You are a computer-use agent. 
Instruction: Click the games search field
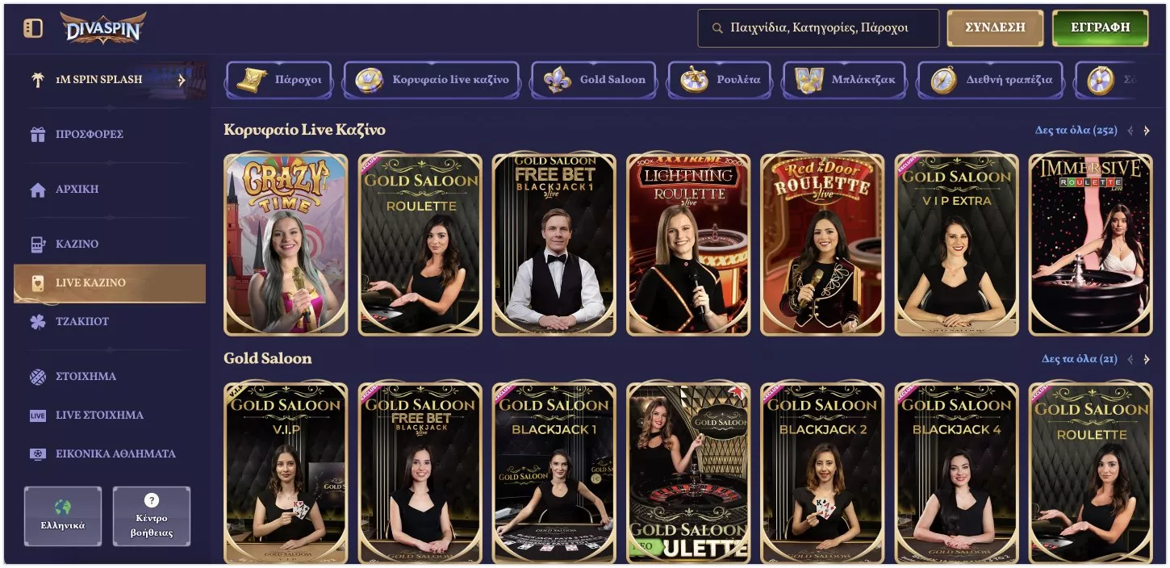818,28
